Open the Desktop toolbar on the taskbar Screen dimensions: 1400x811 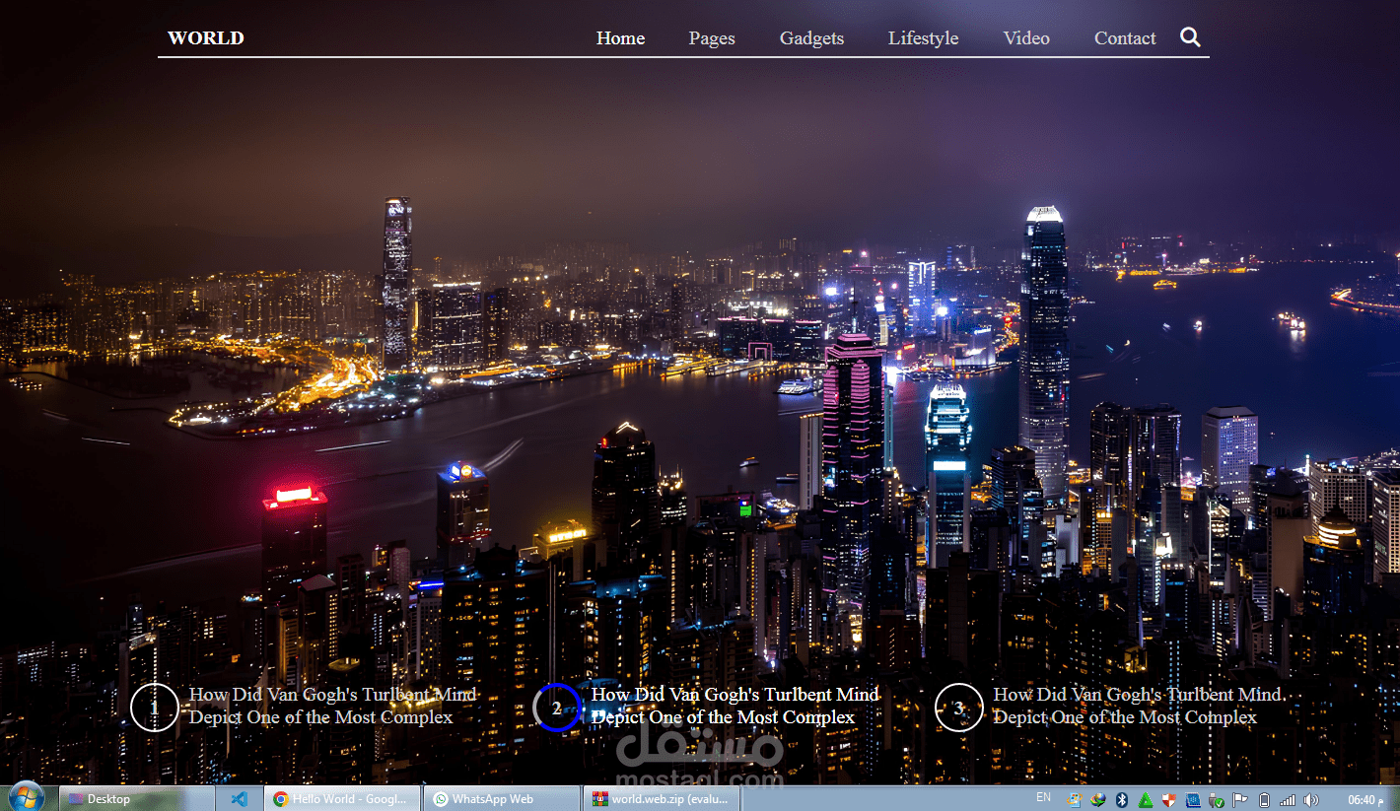click(x=137, y=798)
